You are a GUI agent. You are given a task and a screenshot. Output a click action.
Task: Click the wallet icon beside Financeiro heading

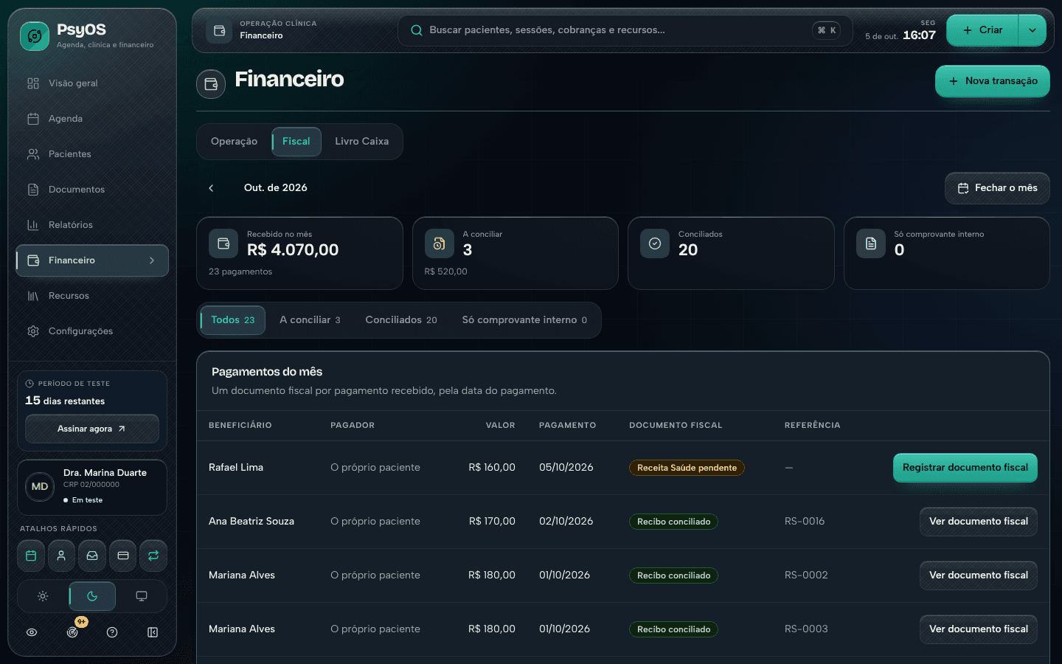[211, 84]
